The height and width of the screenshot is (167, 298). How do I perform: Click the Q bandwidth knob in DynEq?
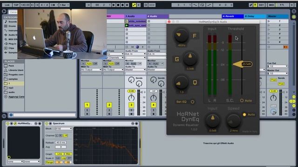click(181, 83)
